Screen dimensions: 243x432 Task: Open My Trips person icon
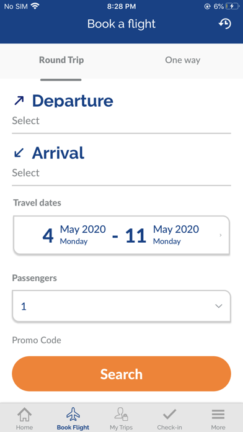click(x=121, y=415)
